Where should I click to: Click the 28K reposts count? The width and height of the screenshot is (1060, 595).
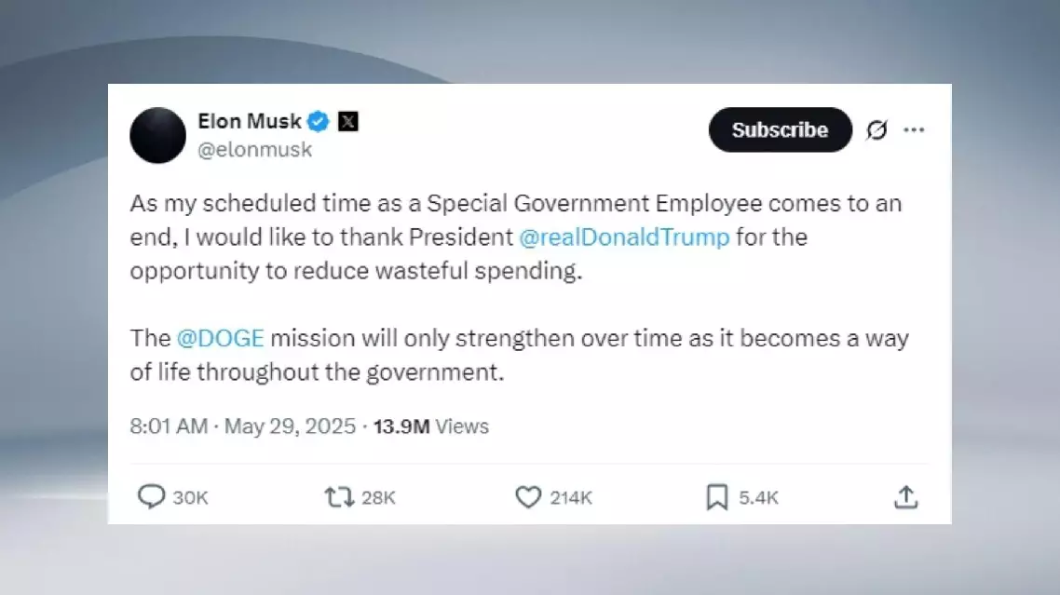point(378,498)
